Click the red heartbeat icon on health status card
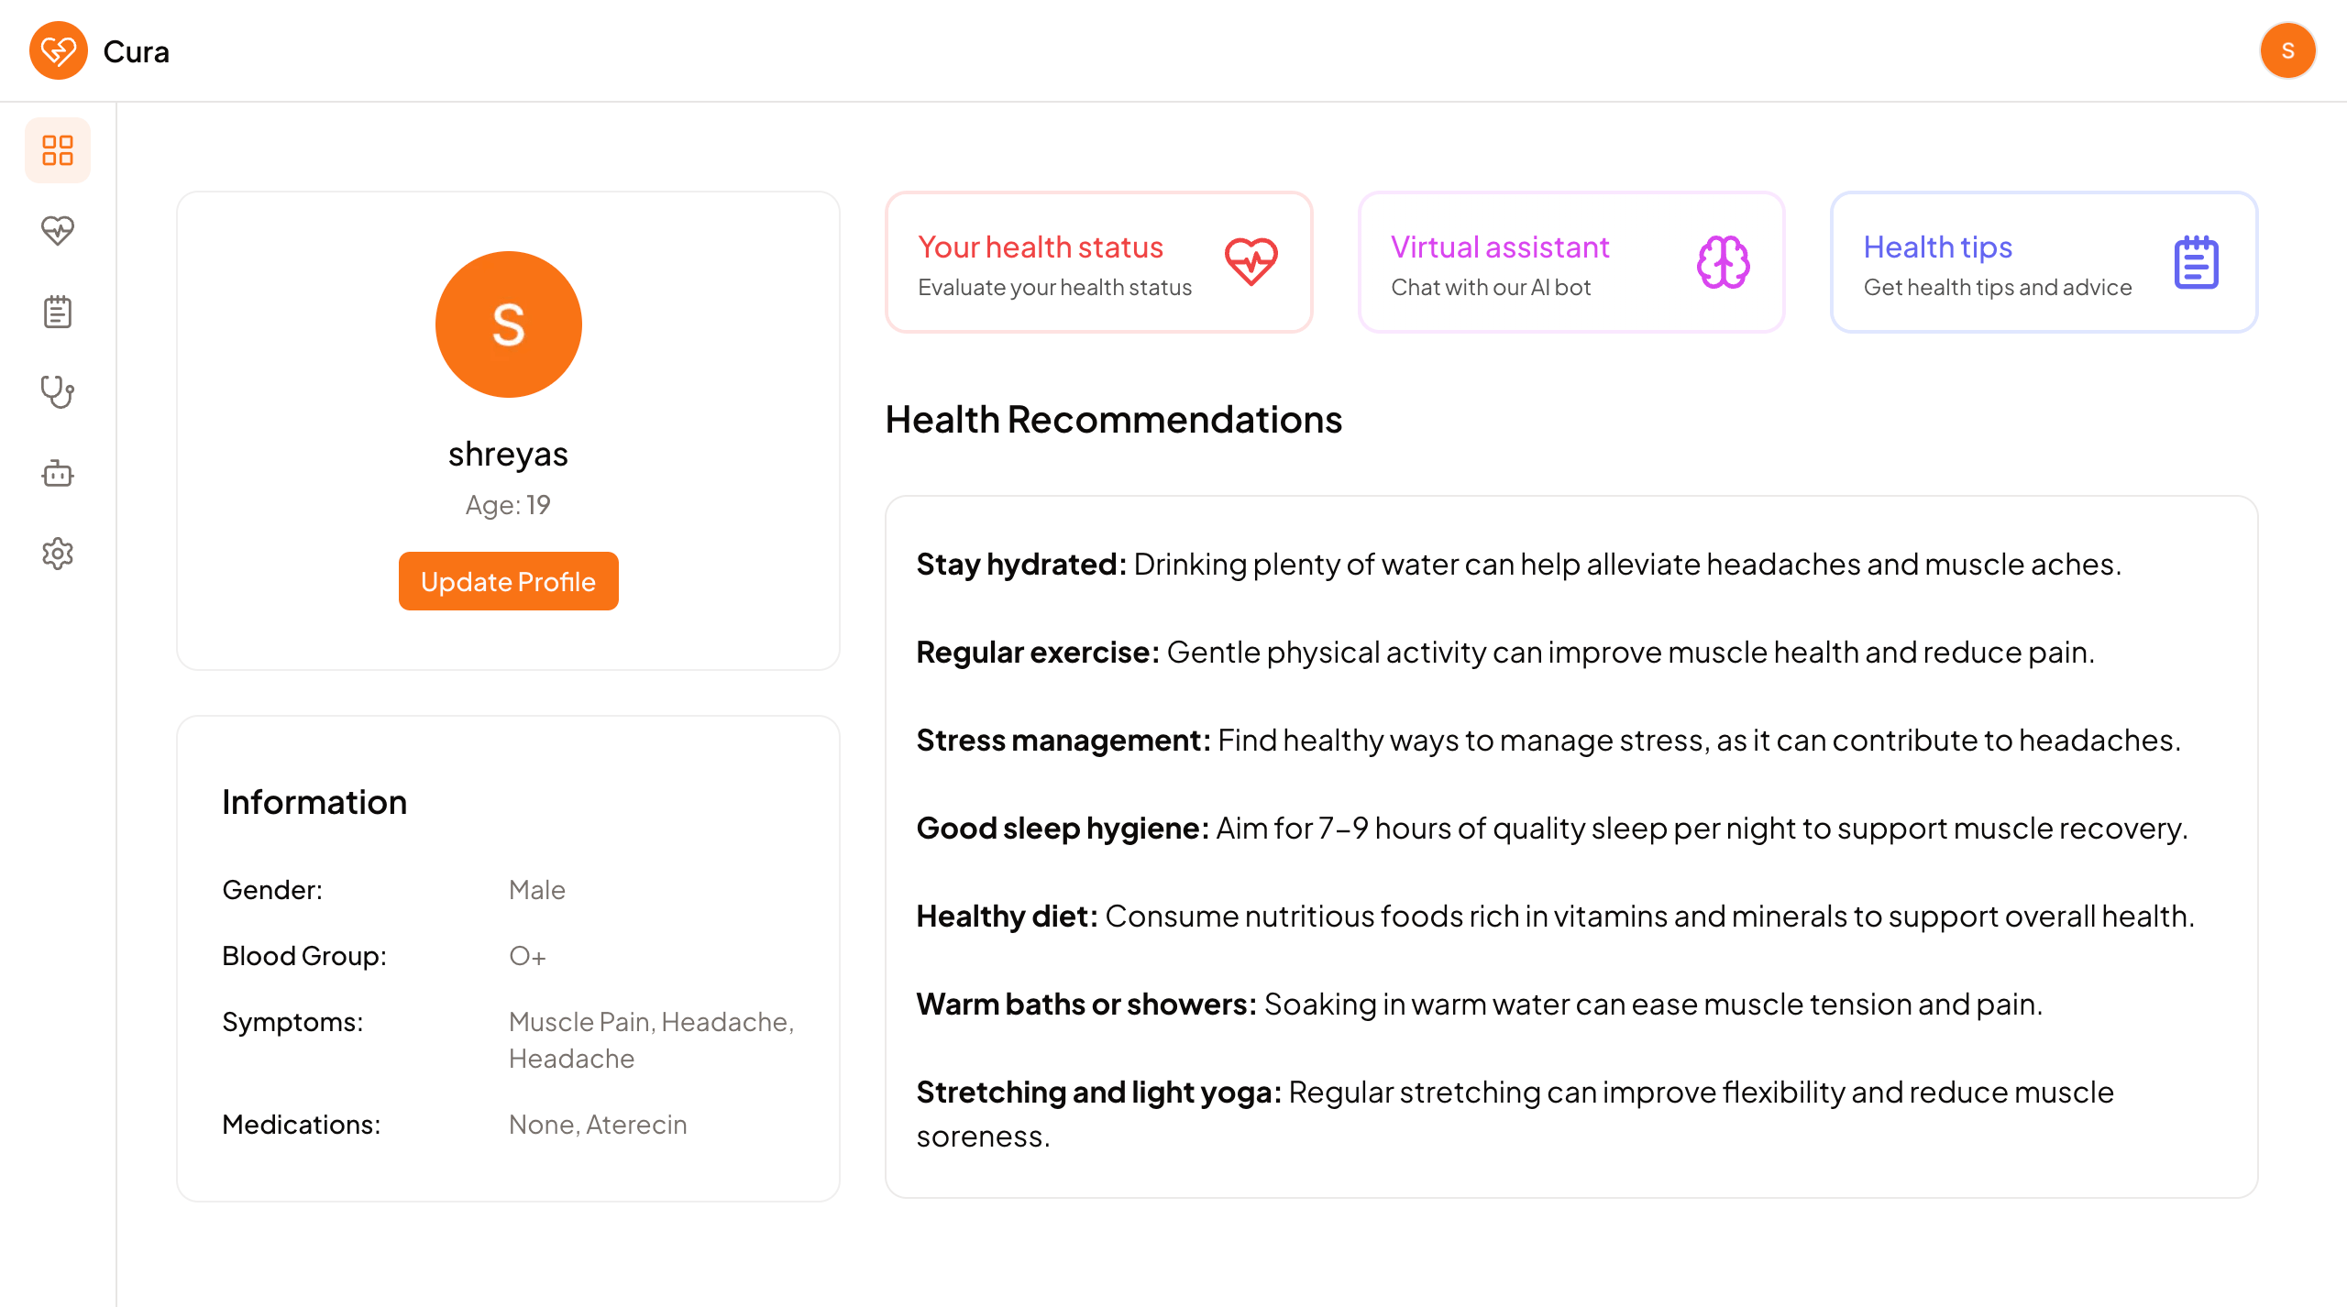The height and width of the screenshot is (1307, 2347). 1251,262
